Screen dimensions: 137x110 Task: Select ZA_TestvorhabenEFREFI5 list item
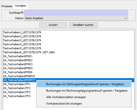19,76
